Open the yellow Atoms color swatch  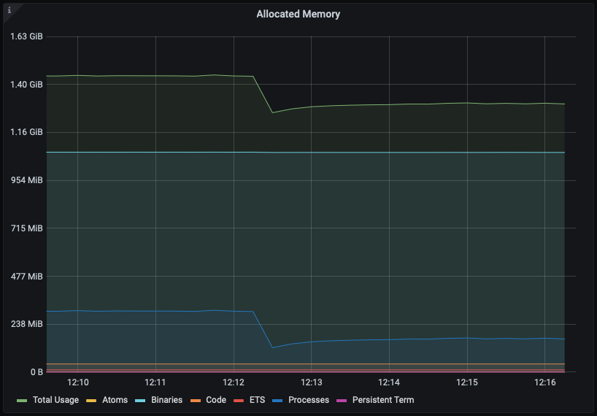[x=91, y=401]
